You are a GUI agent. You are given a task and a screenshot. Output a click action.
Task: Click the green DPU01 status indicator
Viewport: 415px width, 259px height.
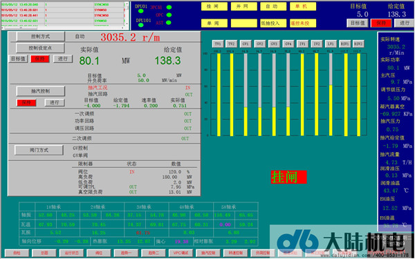(x=141, y=11)
